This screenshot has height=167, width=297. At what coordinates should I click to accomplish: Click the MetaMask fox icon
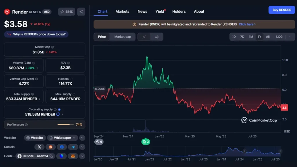[73, 156]
